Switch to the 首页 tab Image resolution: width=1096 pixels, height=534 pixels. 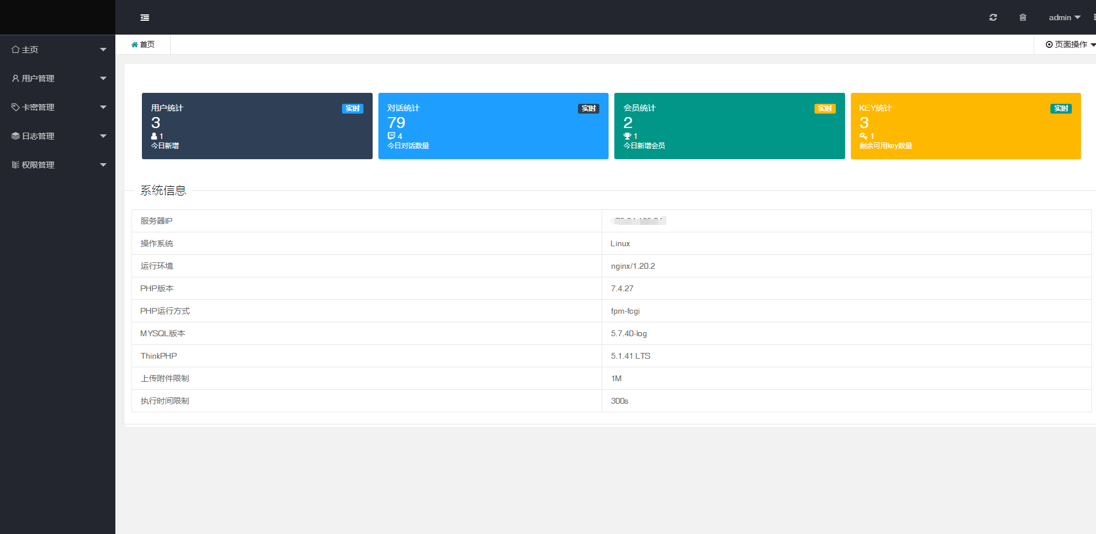coord(147,44)
